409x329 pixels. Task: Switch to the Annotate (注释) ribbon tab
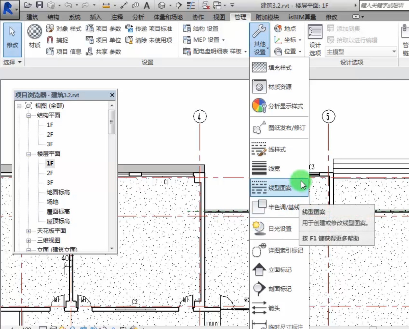(x=117, y=17)
